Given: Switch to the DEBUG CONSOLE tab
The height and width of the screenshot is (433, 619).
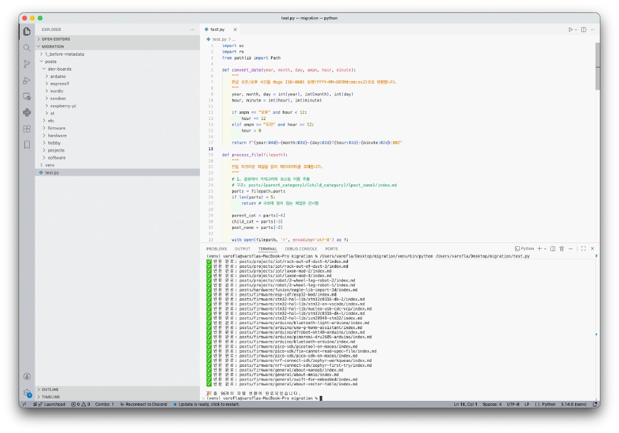Looking at the screenshot, I should pyautogui.click(x=301, y=249).
